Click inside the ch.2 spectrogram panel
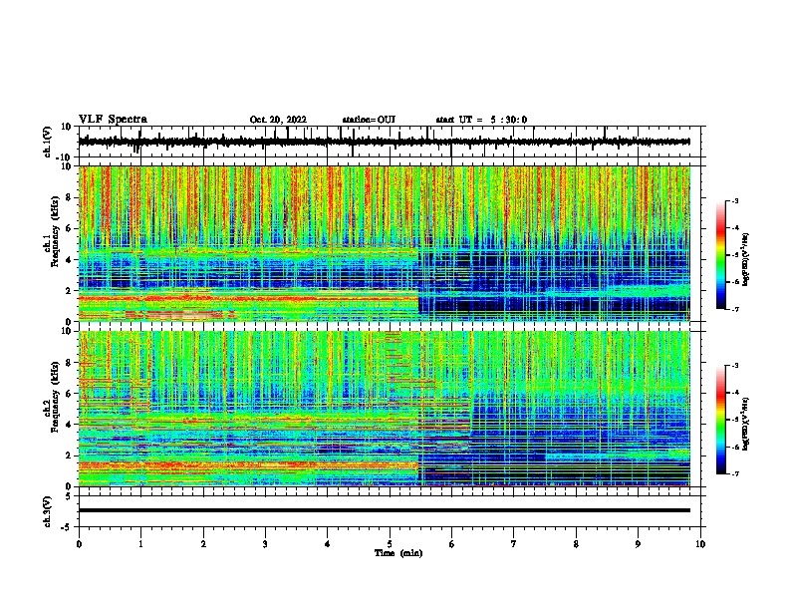The image size is (789, 610). coord(384,409)
